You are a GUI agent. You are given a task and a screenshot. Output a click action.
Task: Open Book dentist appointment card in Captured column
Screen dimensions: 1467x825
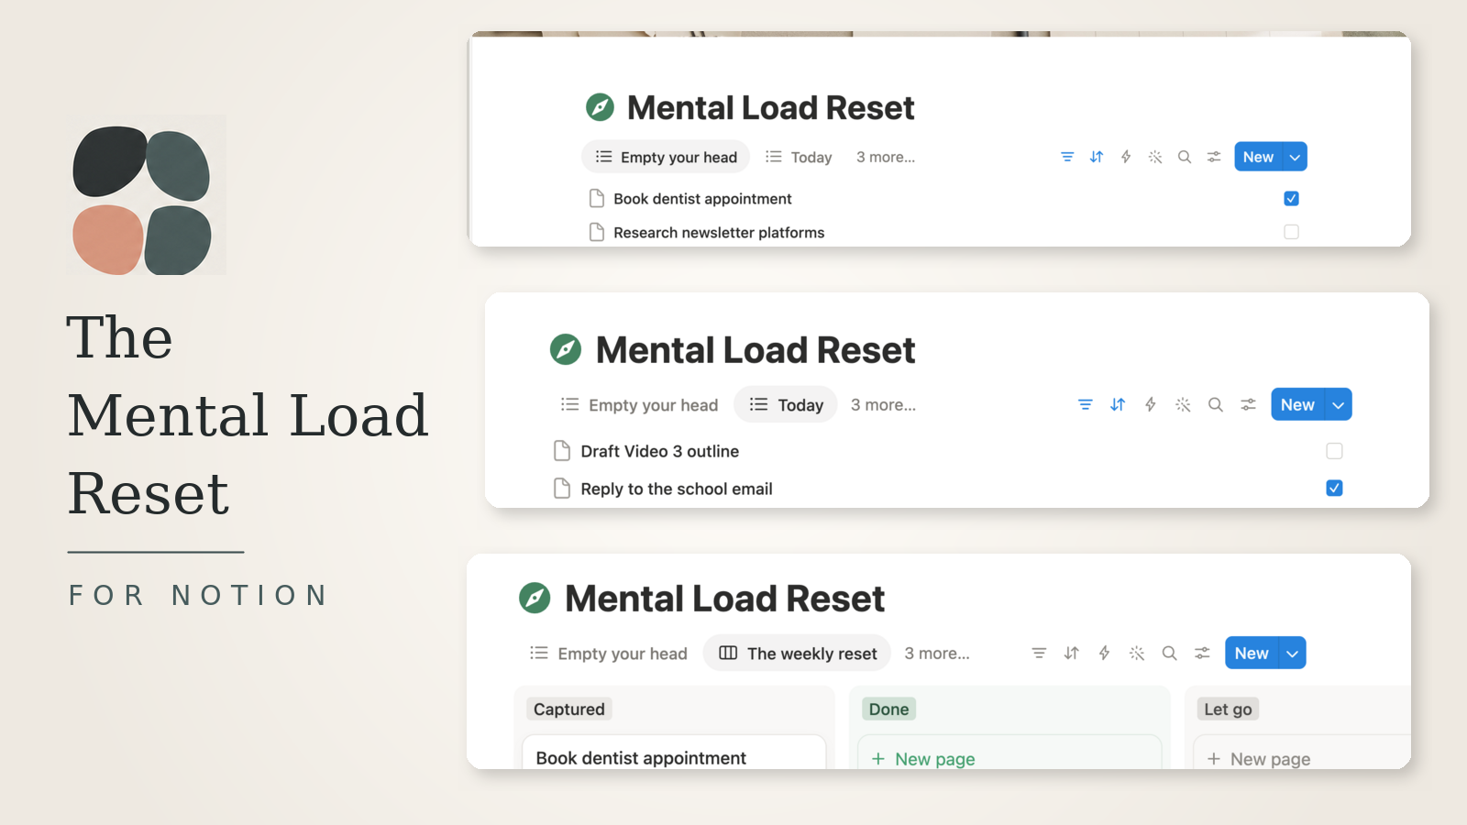pyautogui.click(x=674, y=752)
